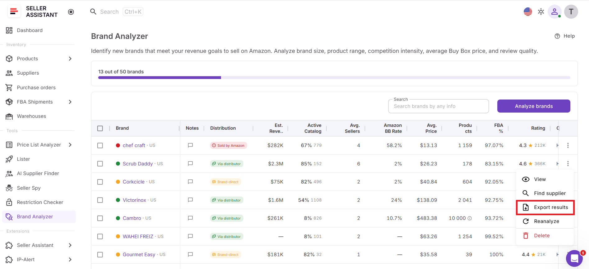Open the user profile icon
This screenshot has height=269, width=589.
[x=554, y=12]
